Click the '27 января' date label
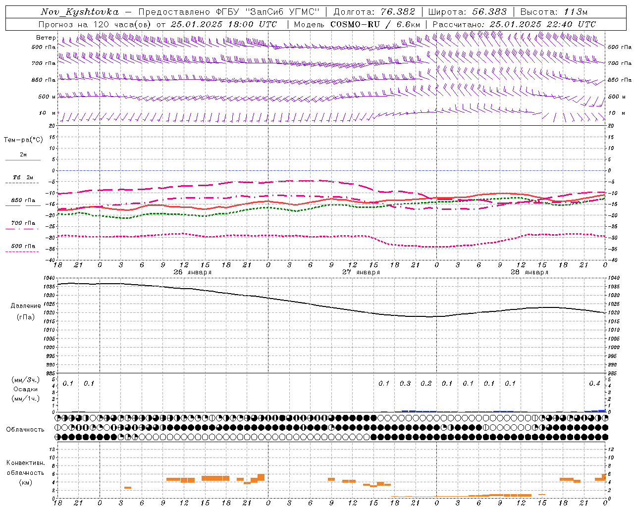The height and width of the screenshot is (507, 634). click(361, 272)
